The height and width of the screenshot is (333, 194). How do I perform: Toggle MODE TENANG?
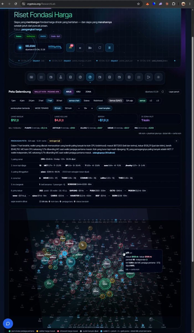[x=42, y=108]
